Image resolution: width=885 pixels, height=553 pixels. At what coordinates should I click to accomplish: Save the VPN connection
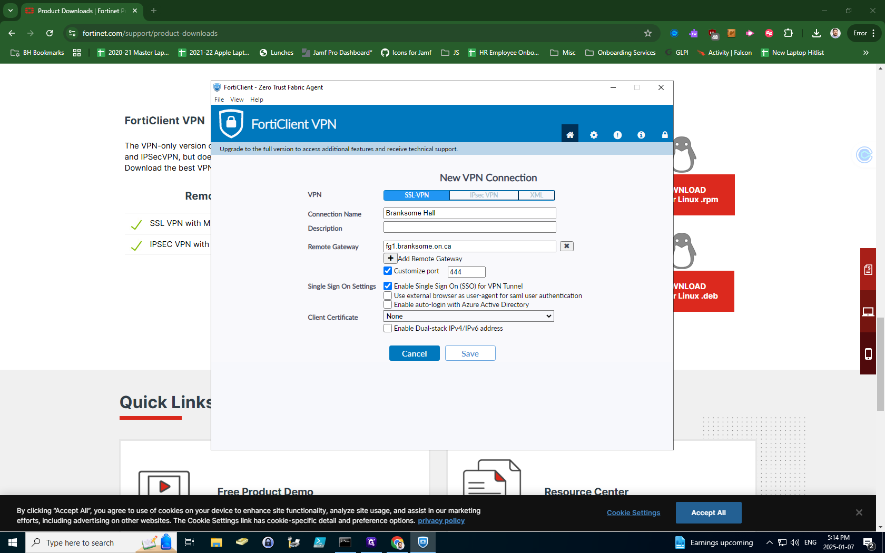[x=470, y=353]
